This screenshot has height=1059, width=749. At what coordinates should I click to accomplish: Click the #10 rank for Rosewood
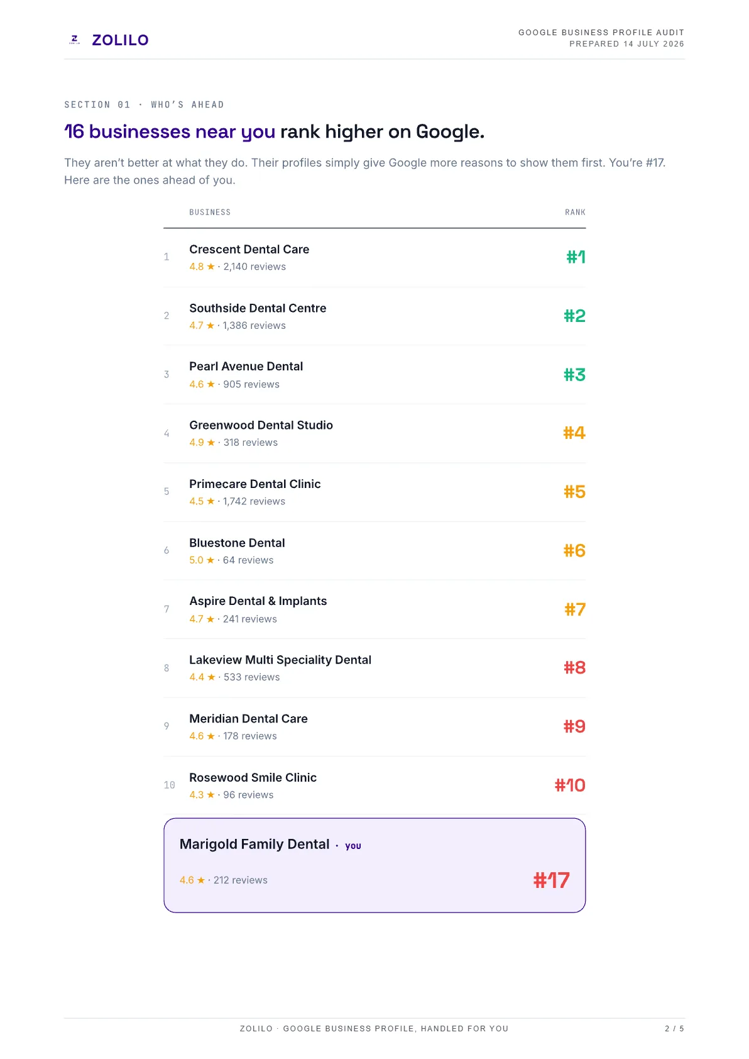click(x=570, y=785)
